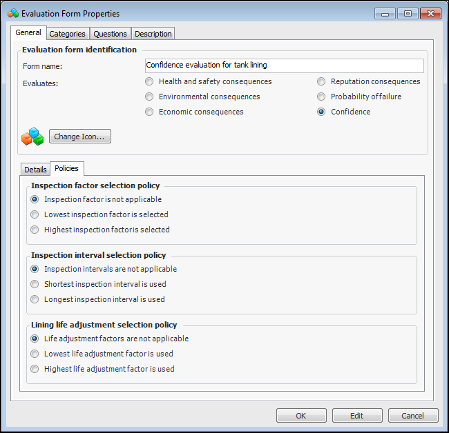Click the colored cubes form icon
Screen dimensions: 449x433
32,137
